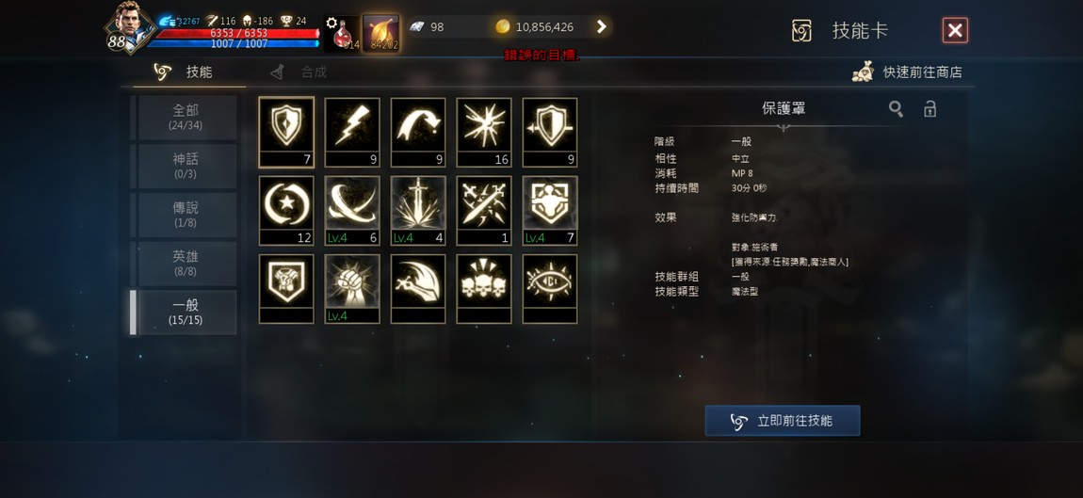Expand the currency bar arrow
Image resolution: width=1083 pixels, height=498 pixels.
click(601, 27)
